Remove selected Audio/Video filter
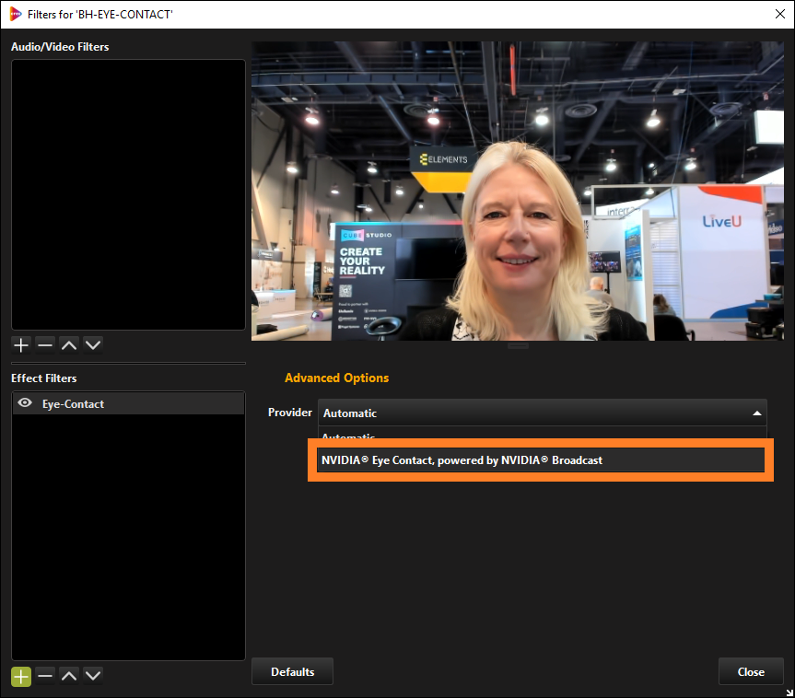795x698 pixels. click(45, 345)
